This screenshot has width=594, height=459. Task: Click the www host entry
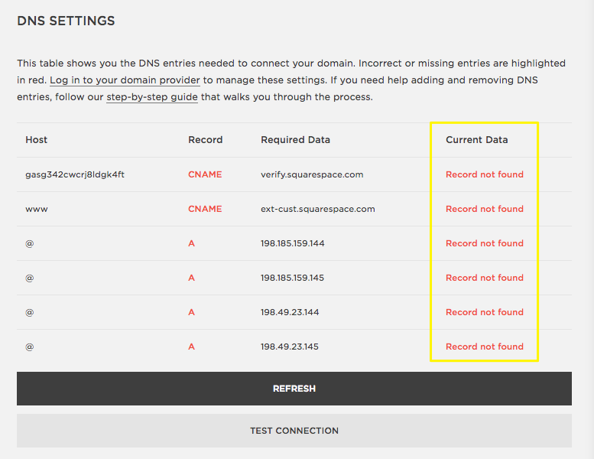click(x=36, y=209)
